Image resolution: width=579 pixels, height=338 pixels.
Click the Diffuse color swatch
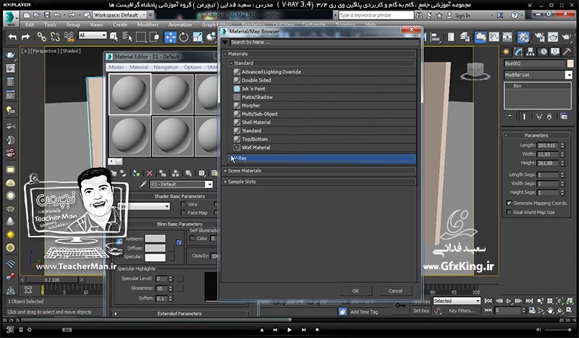point(155,248)
